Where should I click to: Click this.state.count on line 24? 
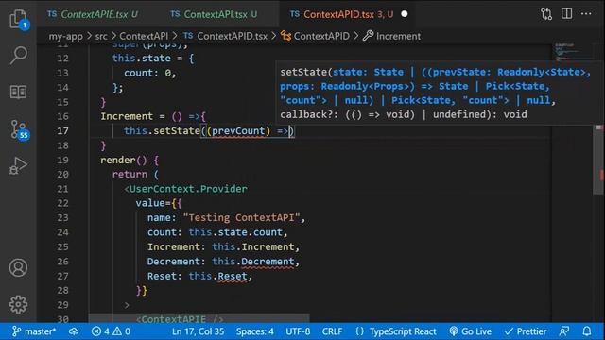coord(235,232)
